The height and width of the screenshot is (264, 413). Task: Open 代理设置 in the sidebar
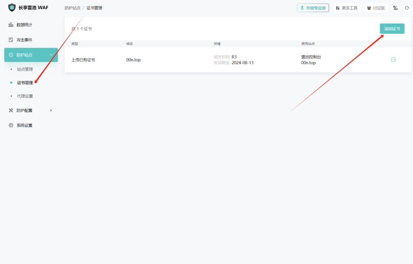coord(25,96)
